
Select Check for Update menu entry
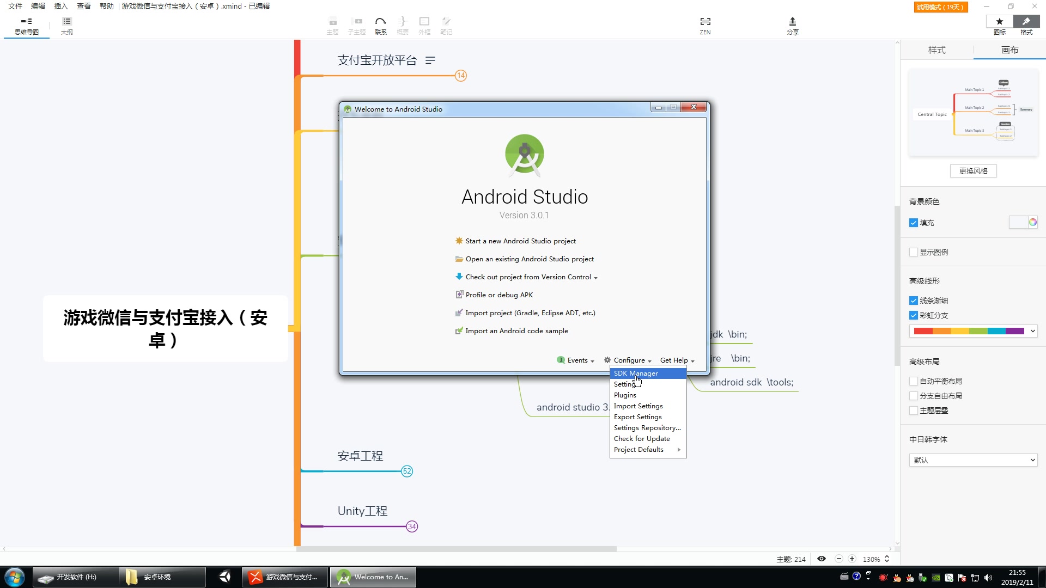[x=648, y=439]
